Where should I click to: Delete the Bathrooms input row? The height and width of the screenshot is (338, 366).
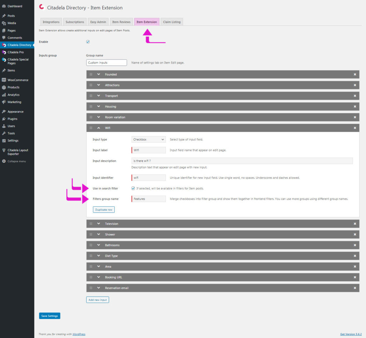[355, 245]
